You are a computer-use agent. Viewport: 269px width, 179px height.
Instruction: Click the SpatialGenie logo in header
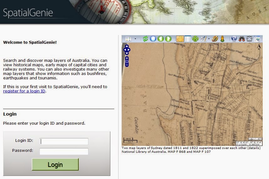pos(28,13)
